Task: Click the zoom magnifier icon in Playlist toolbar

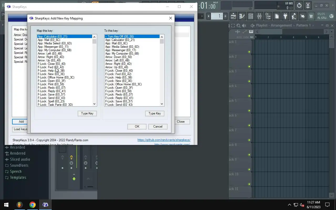Action: [238, 25]
